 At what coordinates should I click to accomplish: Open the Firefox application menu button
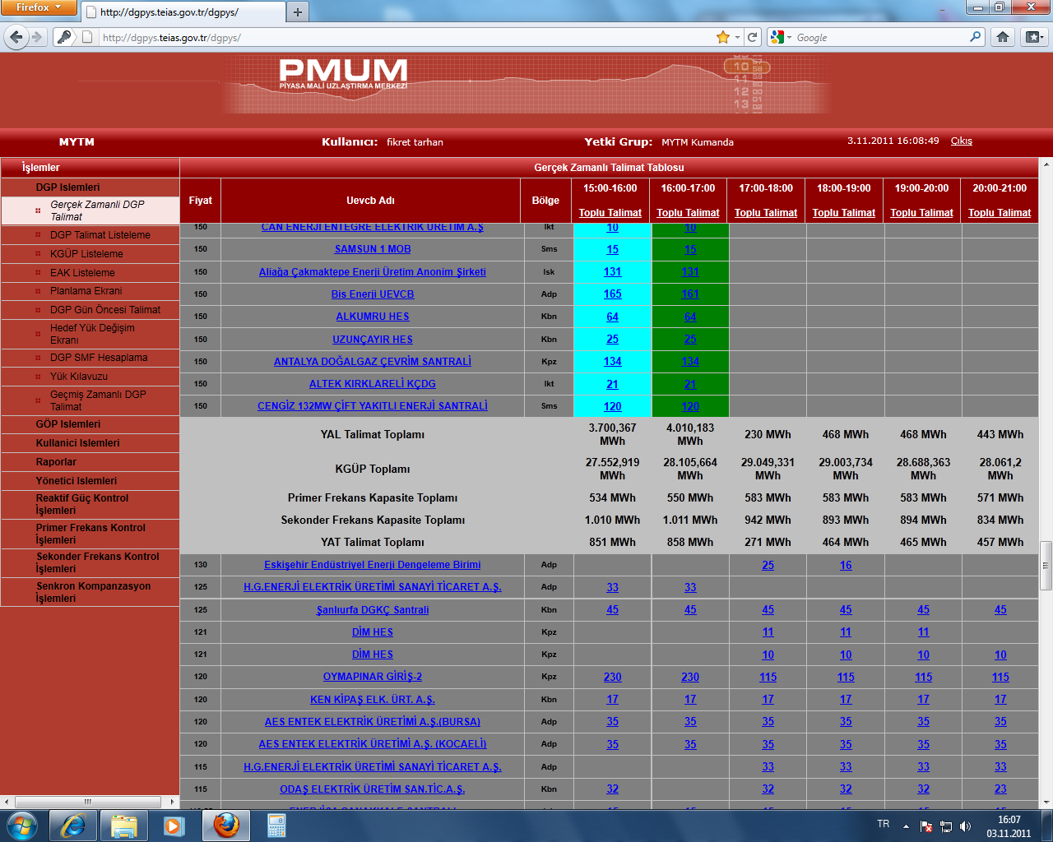39,7
